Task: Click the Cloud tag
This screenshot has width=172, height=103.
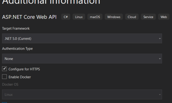Action: [132, 17]
